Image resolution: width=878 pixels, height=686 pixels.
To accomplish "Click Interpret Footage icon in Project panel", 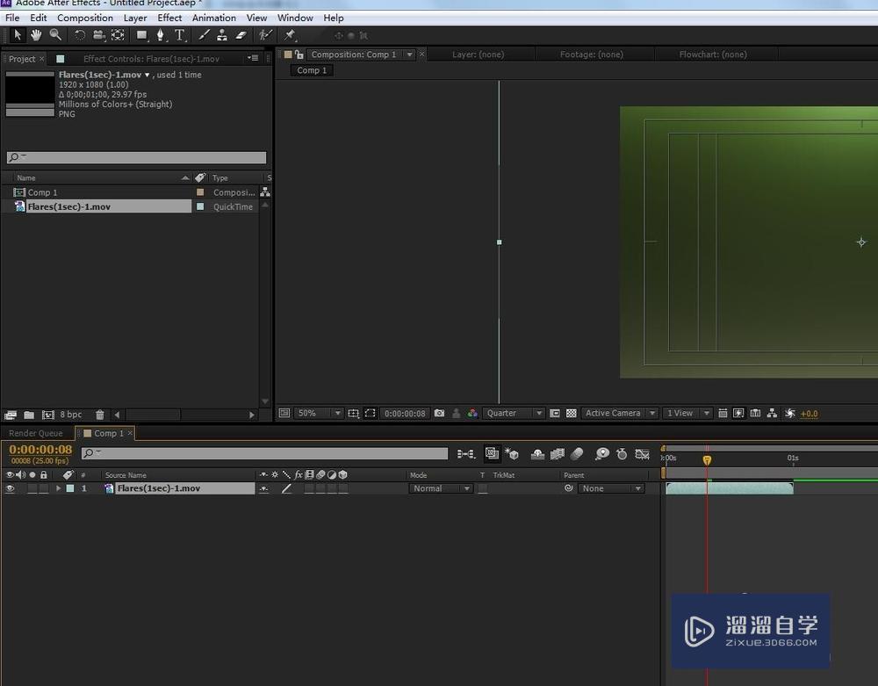I will click(x=11, y=415).
